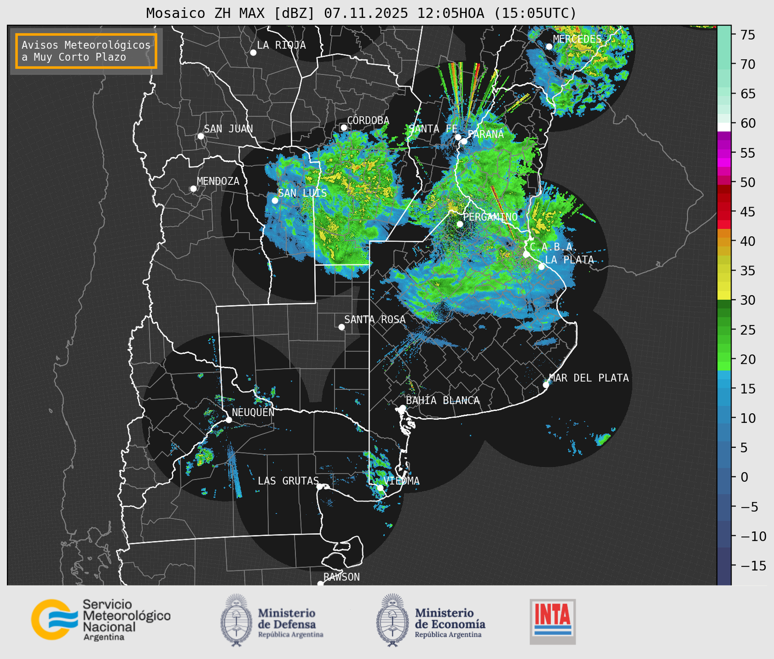Click the −15 dBZ label on color scale
This screenshot has height=659, width=774.
pos(752,566)
